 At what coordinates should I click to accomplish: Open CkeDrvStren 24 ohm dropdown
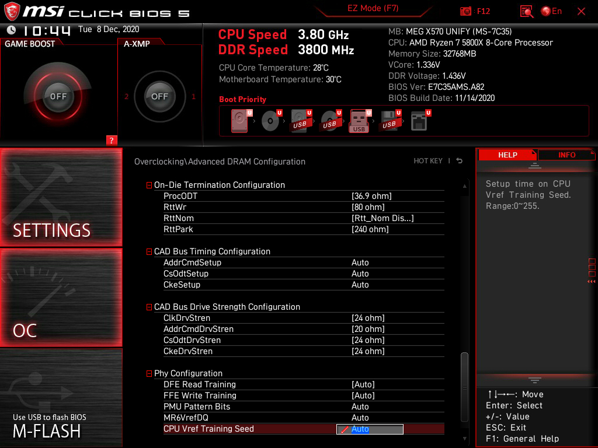point(368,351)
